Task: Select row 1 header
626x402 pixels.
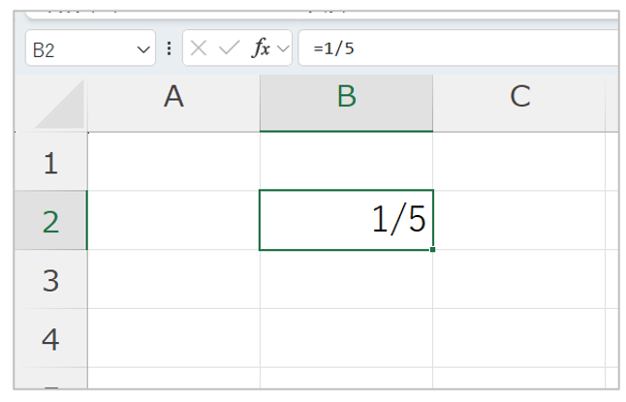Action: tap(50, 161)
